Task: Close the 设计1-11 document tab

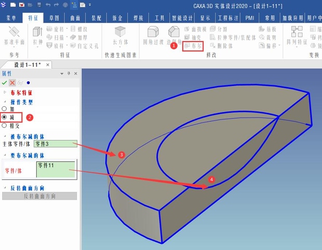Action: click(x=48, y=65)
